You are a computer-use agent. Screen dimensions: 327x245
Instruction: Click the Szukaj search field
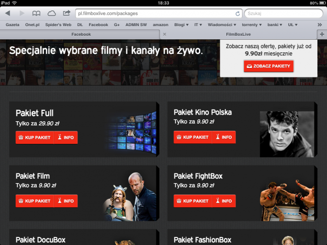coord(284,14)
